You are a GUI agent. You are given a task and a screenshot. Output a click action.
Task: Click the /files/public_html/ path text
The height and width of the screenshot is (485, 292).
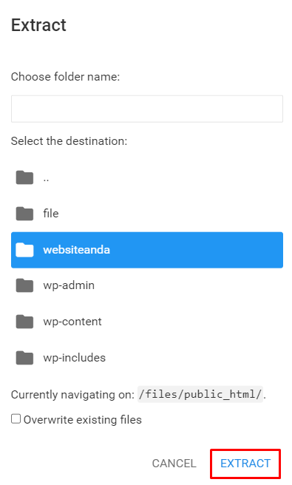point(200,394)
